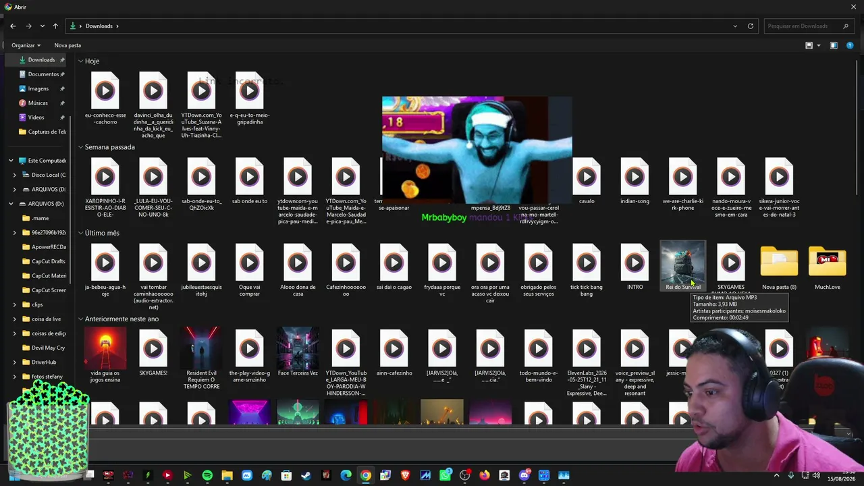The image size is (864, 486).
Task: Select vida guia os jogos ensina thumbnail
Action: (105, 356)
